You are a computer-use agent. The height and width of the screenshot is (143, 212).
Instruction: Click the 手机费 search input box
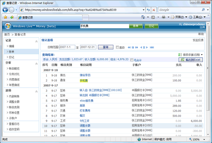(105, 26)
